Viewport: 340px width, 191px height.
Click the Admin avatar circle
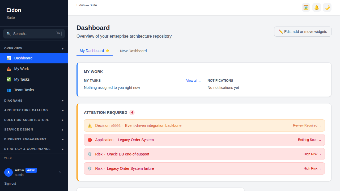tap(8, 172)
